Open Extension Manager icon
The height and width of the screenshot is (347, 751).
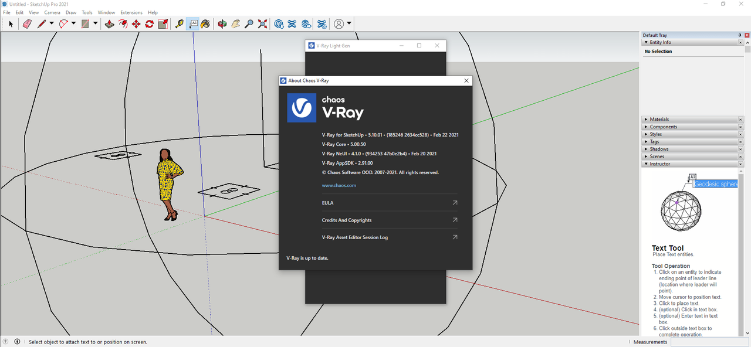(322, 24)
